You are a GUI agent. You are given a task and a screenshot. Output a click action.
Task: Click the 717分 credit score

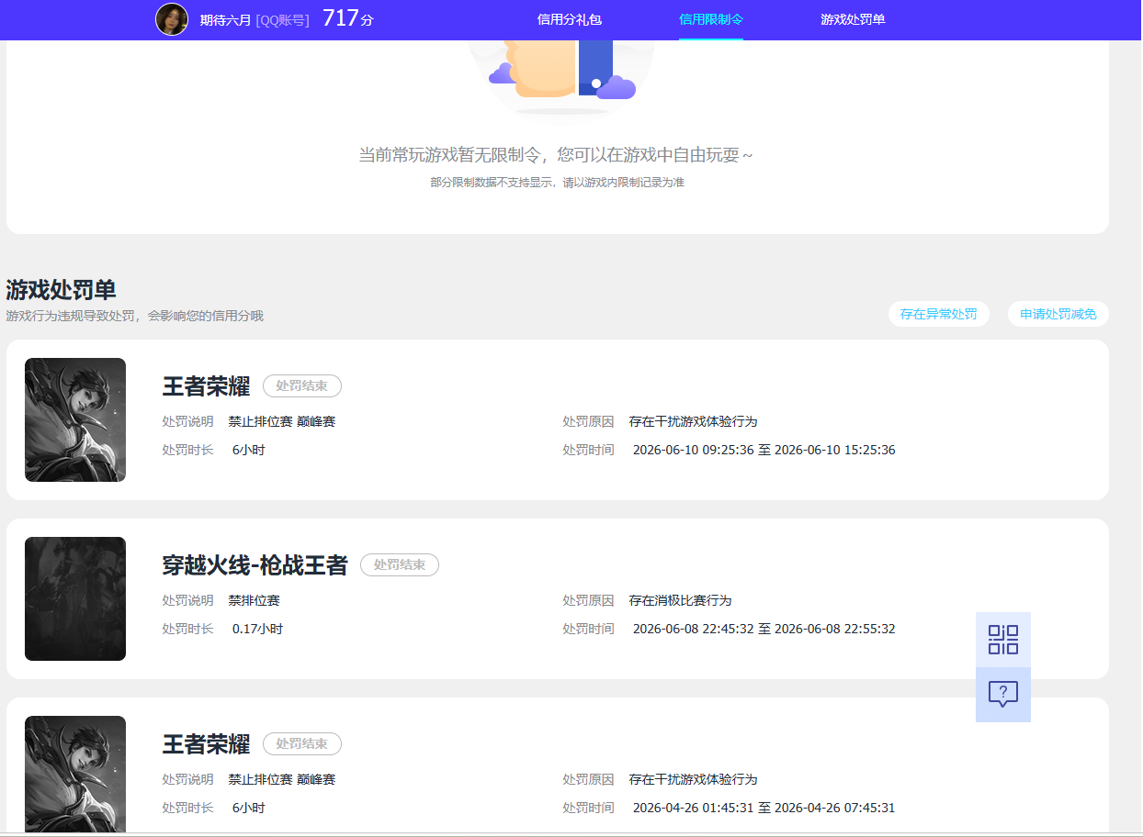[x=348, y=18]
